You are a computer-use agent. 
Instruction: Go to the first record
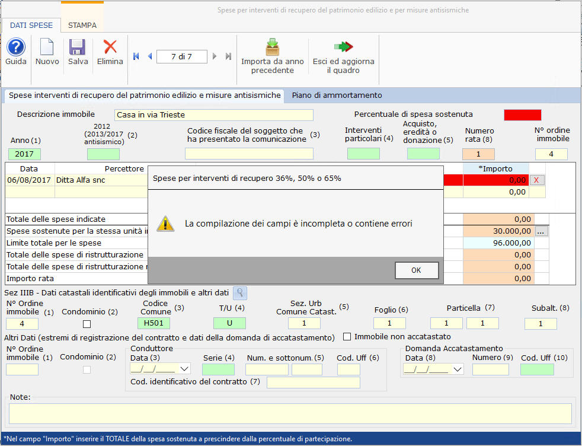tap(136, 56)
